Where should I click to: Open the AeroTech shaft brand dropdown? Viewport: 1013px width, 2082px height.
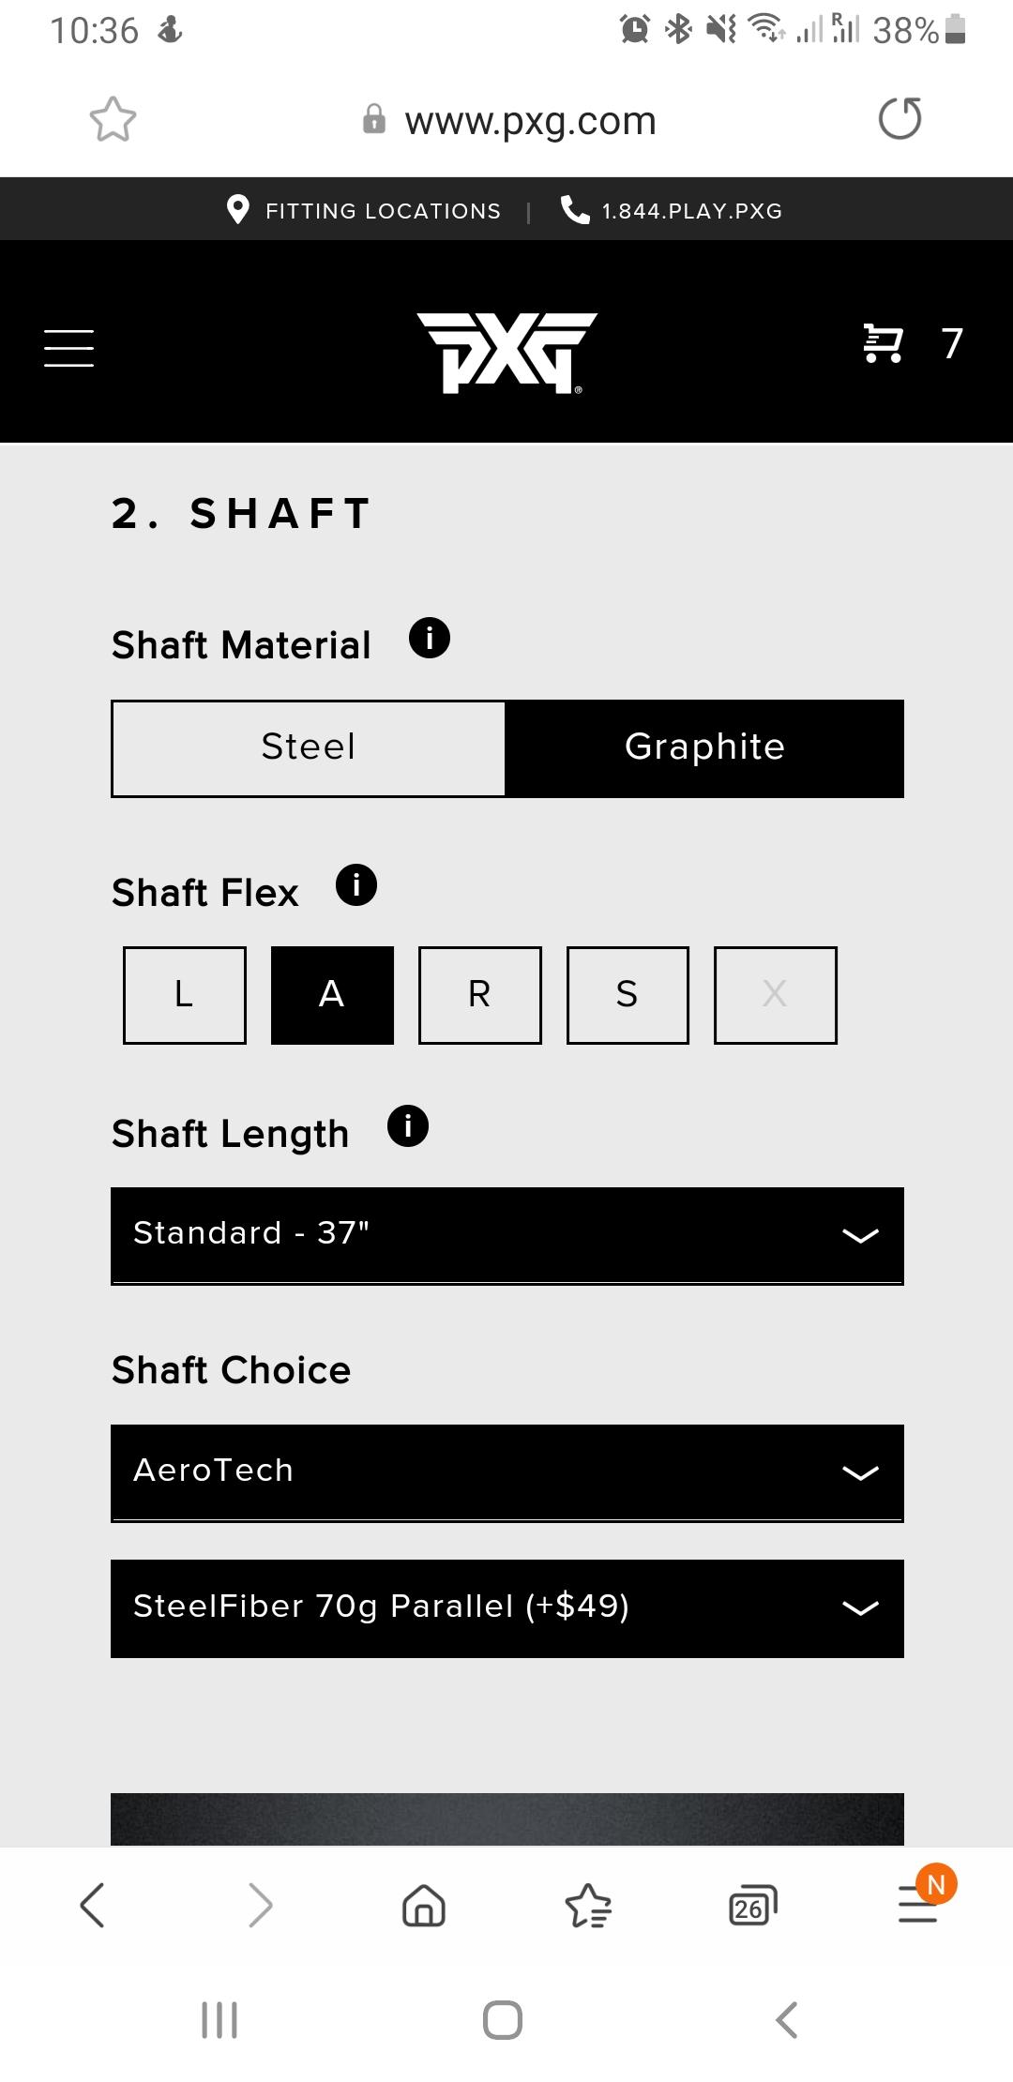click(x=506, y=1471)
